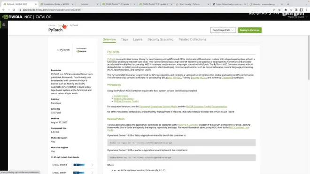Image resolution: width=310 pixels, height=174 pixels.
Task: Click the PyTorch link starting the first paragraph
Action: 111,59
